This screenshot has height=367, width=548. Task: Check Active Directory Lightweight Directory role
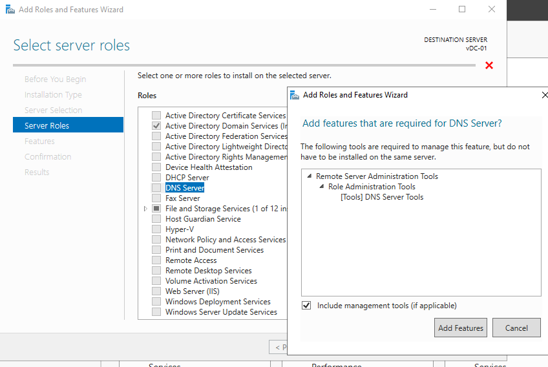pyautogui.click(x=156, y=147)
